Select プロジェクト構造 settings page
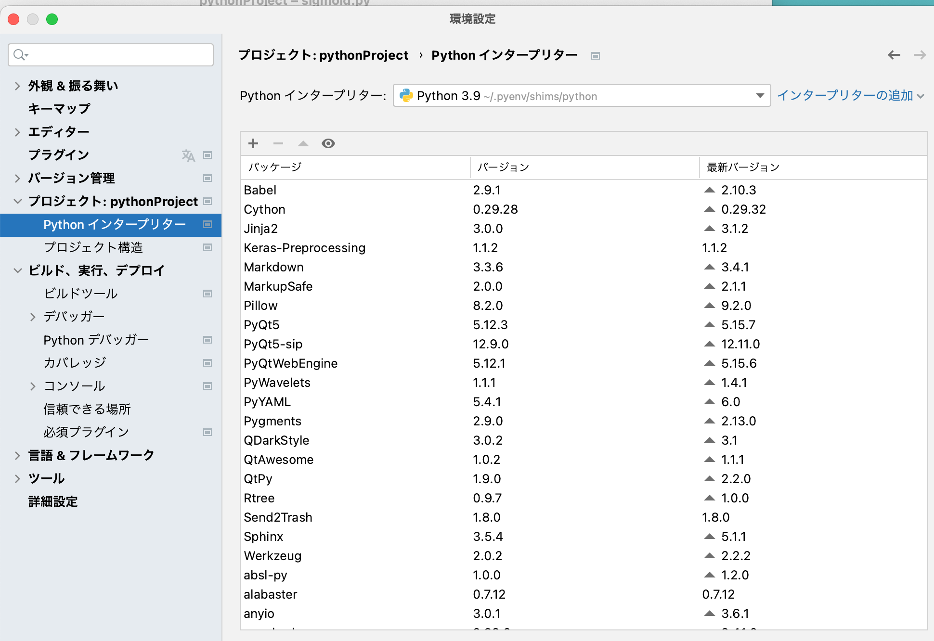 coord(93,247)
